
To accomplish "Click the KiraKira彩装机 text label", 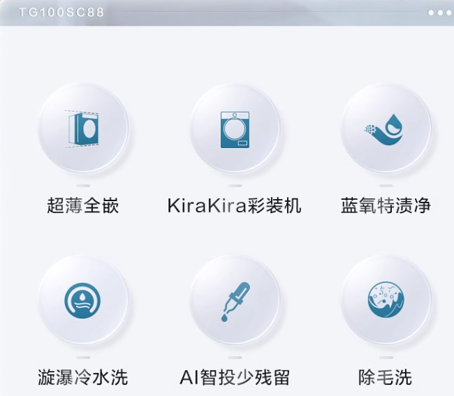I will [x=235, y=205].
